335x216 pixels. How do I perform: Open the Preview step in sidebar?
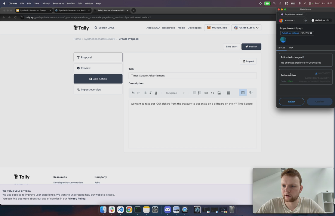98,68
